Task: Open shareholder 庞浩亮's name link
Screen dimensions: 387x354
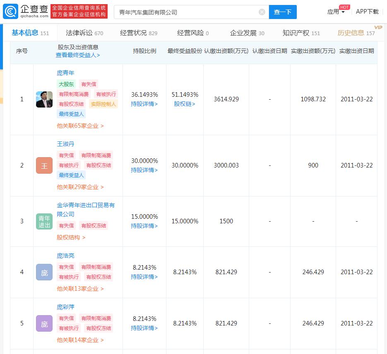Action: coord(65,256)
